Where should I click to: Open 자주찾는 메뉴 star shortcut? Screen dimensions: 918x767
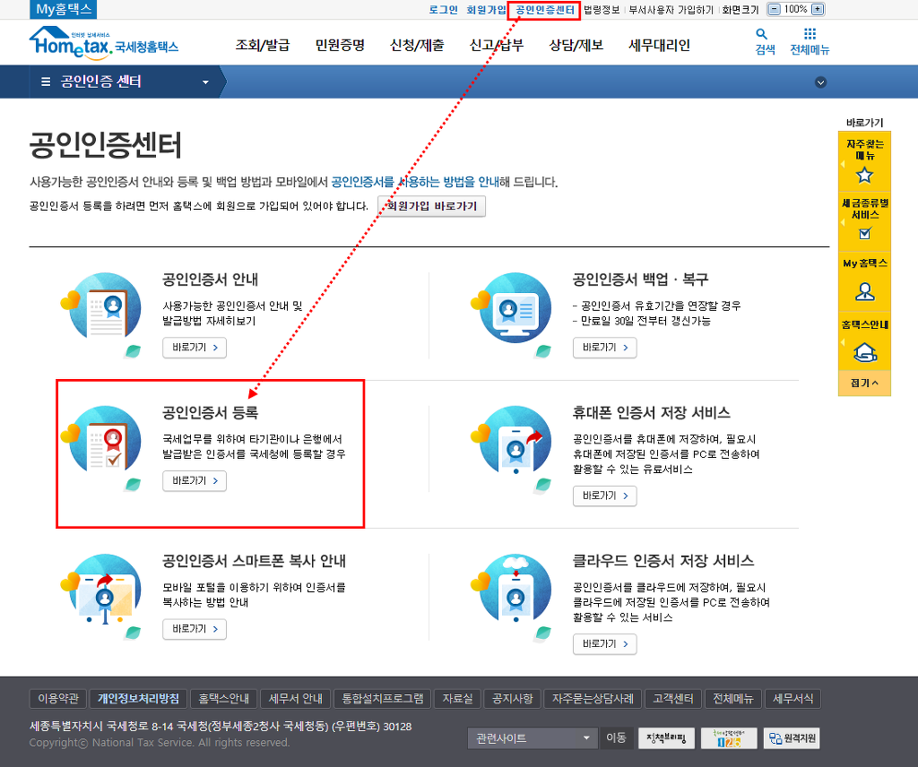click(865, 161)
